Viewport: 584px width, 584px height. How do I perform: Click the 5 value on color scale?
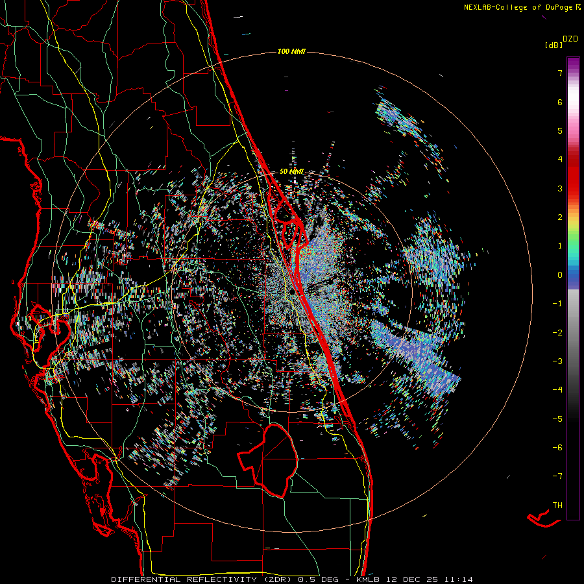560,130
